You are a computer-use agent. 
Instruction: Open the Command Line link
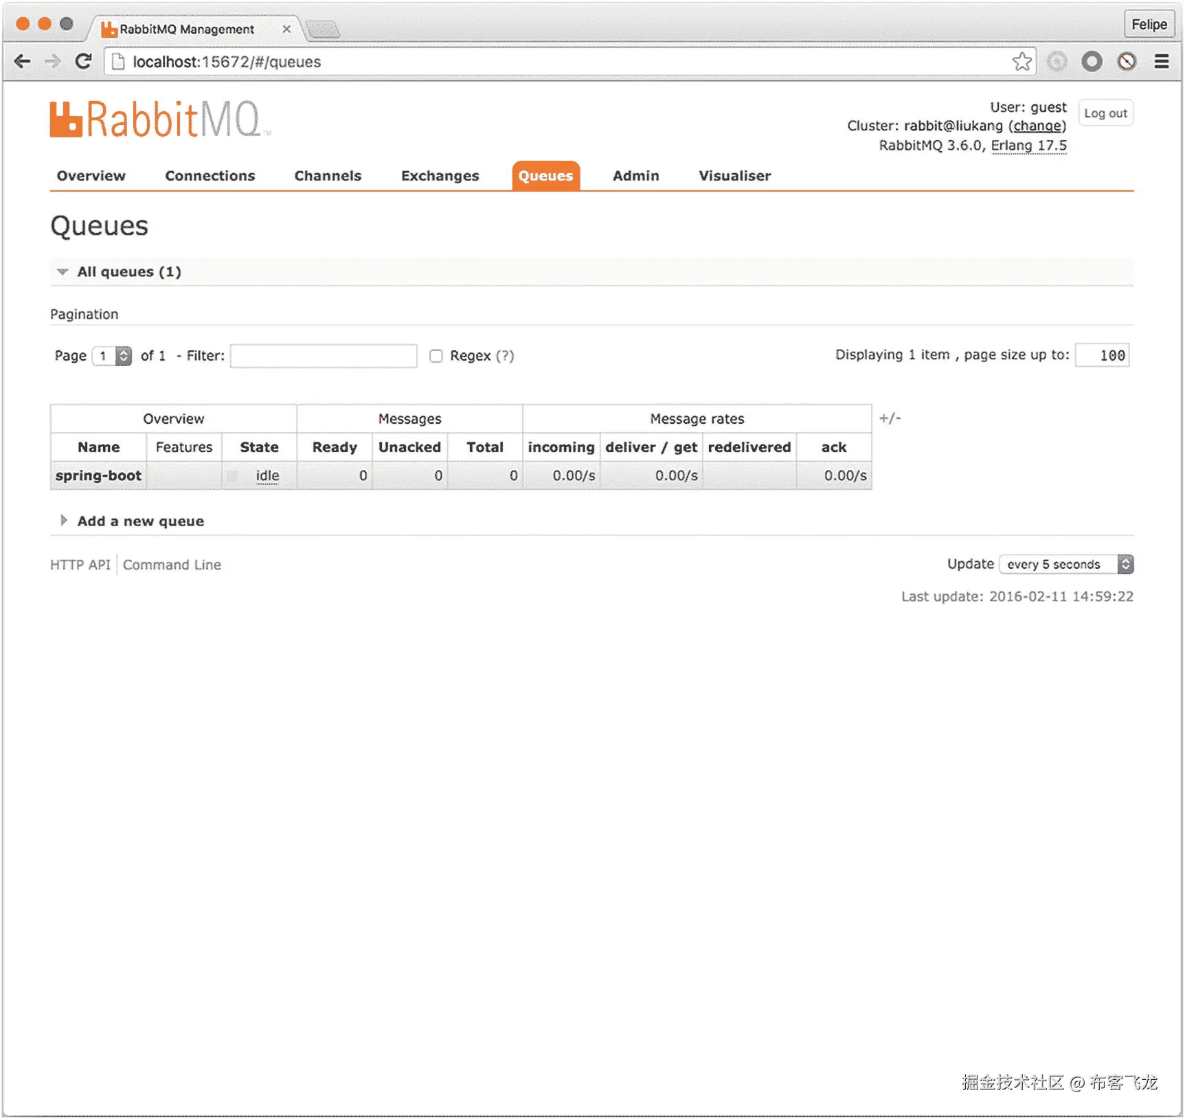tap(172, 565)
